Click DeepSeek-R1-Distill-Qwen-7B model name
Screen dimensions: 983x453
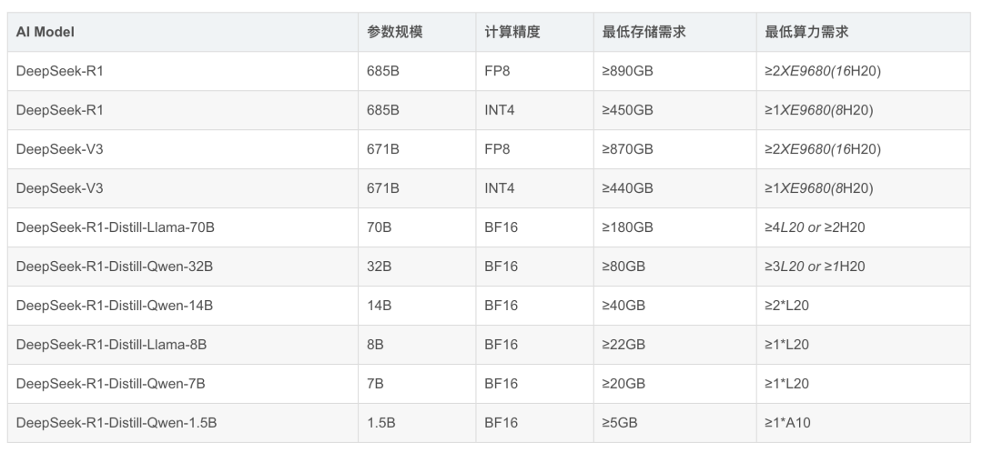click(x=110, y=384)
